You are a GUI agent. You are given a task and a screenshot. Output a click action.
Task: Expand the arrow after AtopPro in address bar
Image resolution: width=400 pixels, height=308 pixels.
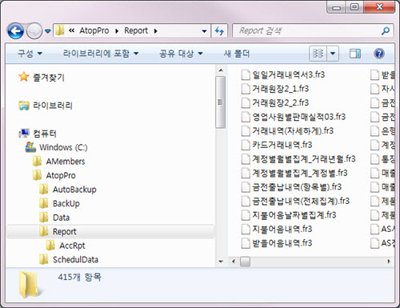point(117,31)
